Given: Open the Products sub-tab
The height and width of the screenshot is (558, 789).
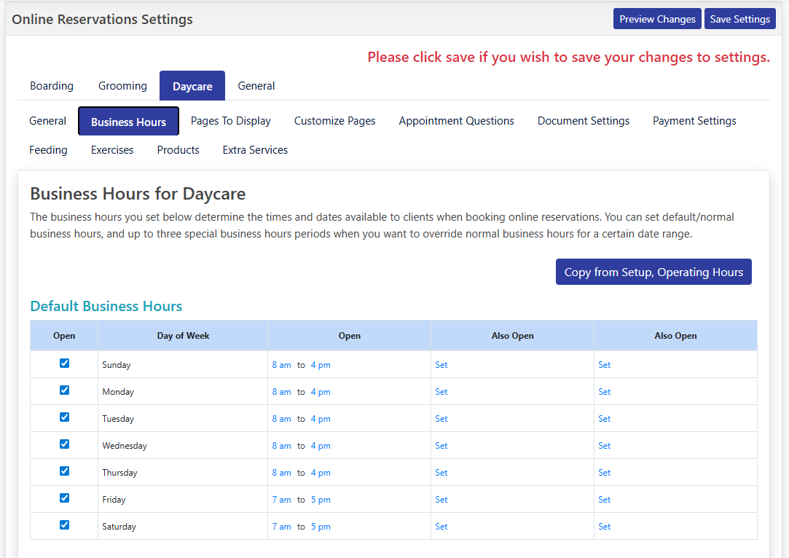Looking at the screenshot, I should 178,151.
